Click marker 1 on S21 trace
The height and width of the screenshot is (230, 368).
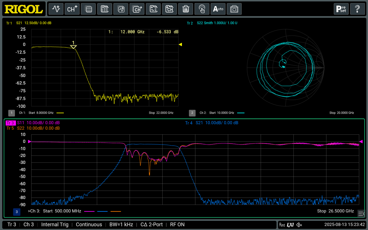coord(73,47)
